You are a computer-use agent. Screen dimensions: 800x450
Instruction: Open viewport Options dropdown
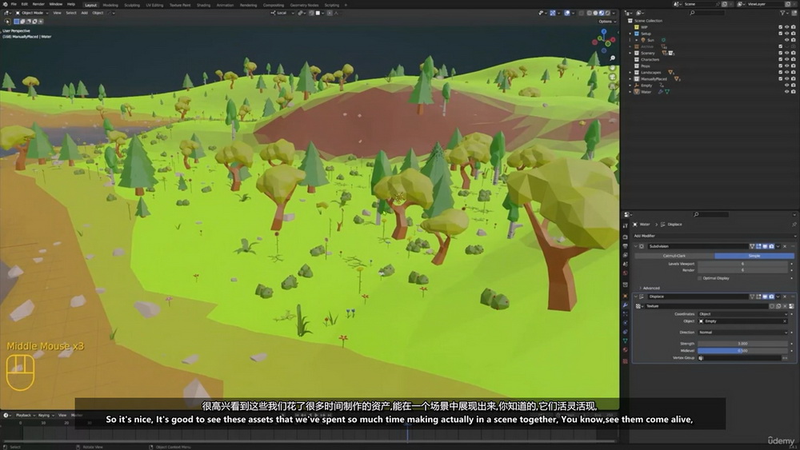606,22
